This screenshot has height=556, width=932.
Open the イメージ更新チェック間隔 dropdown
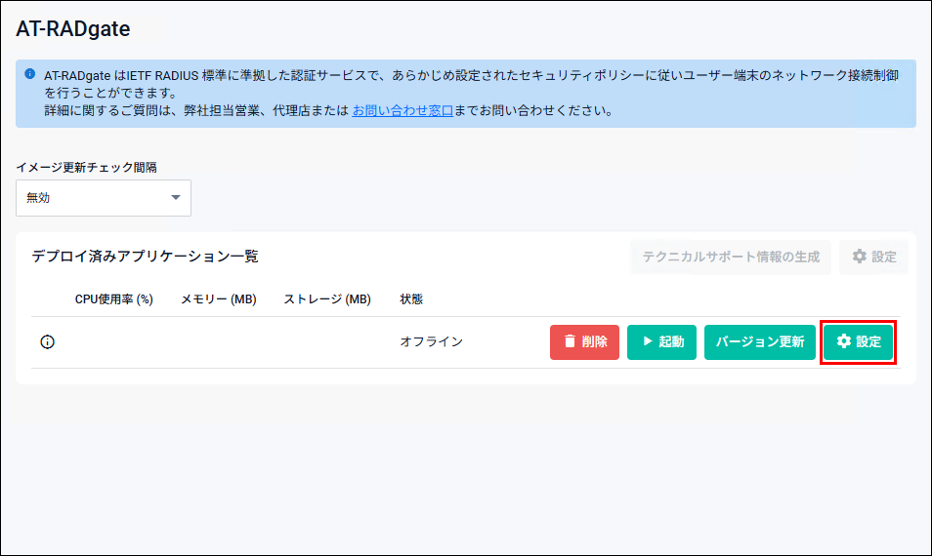(x=104, y=198)
